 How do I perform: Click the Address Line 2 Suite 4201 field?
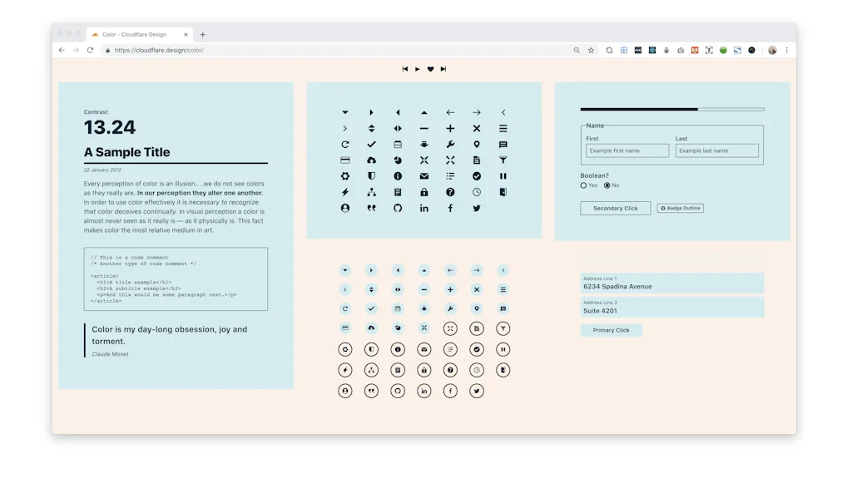[672, 307]
